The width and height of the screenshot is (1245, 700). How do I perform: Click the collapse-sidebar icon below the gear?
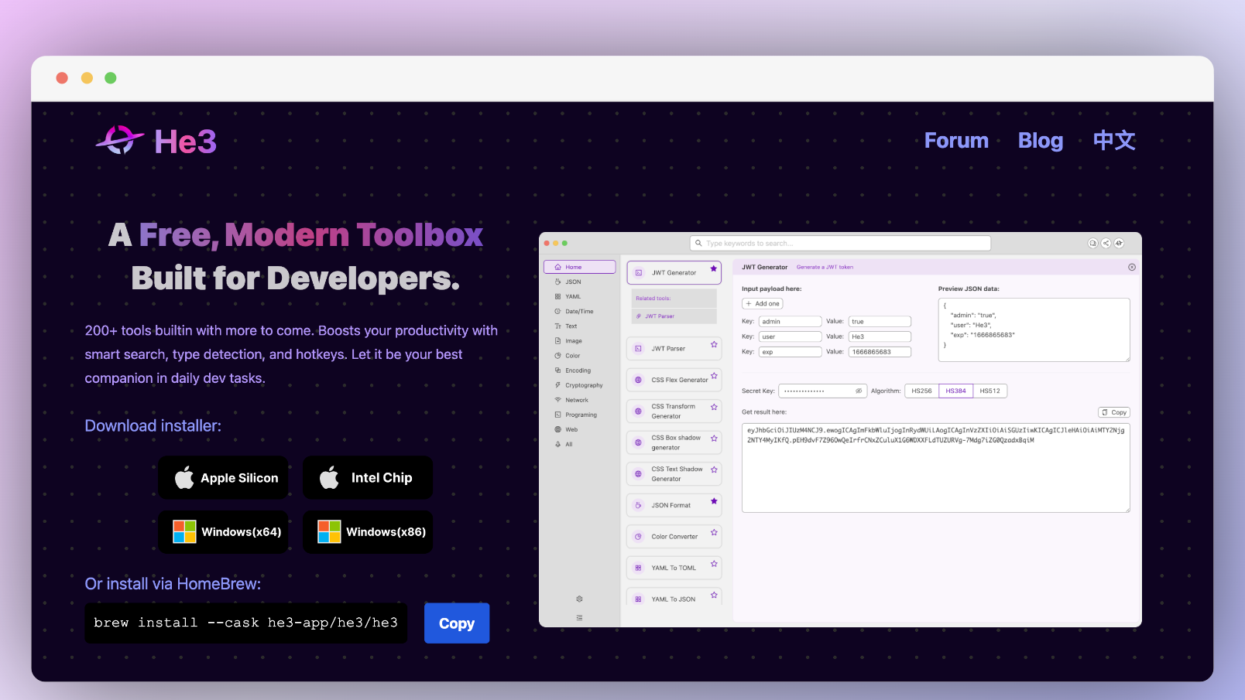coord(579,617)
